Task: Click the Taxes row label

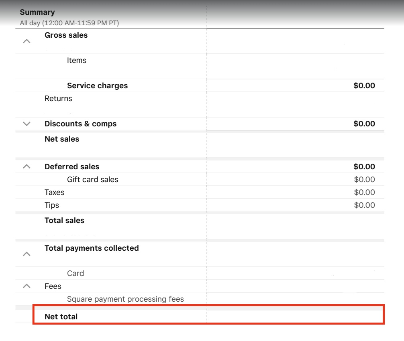Action: (54, 193)
